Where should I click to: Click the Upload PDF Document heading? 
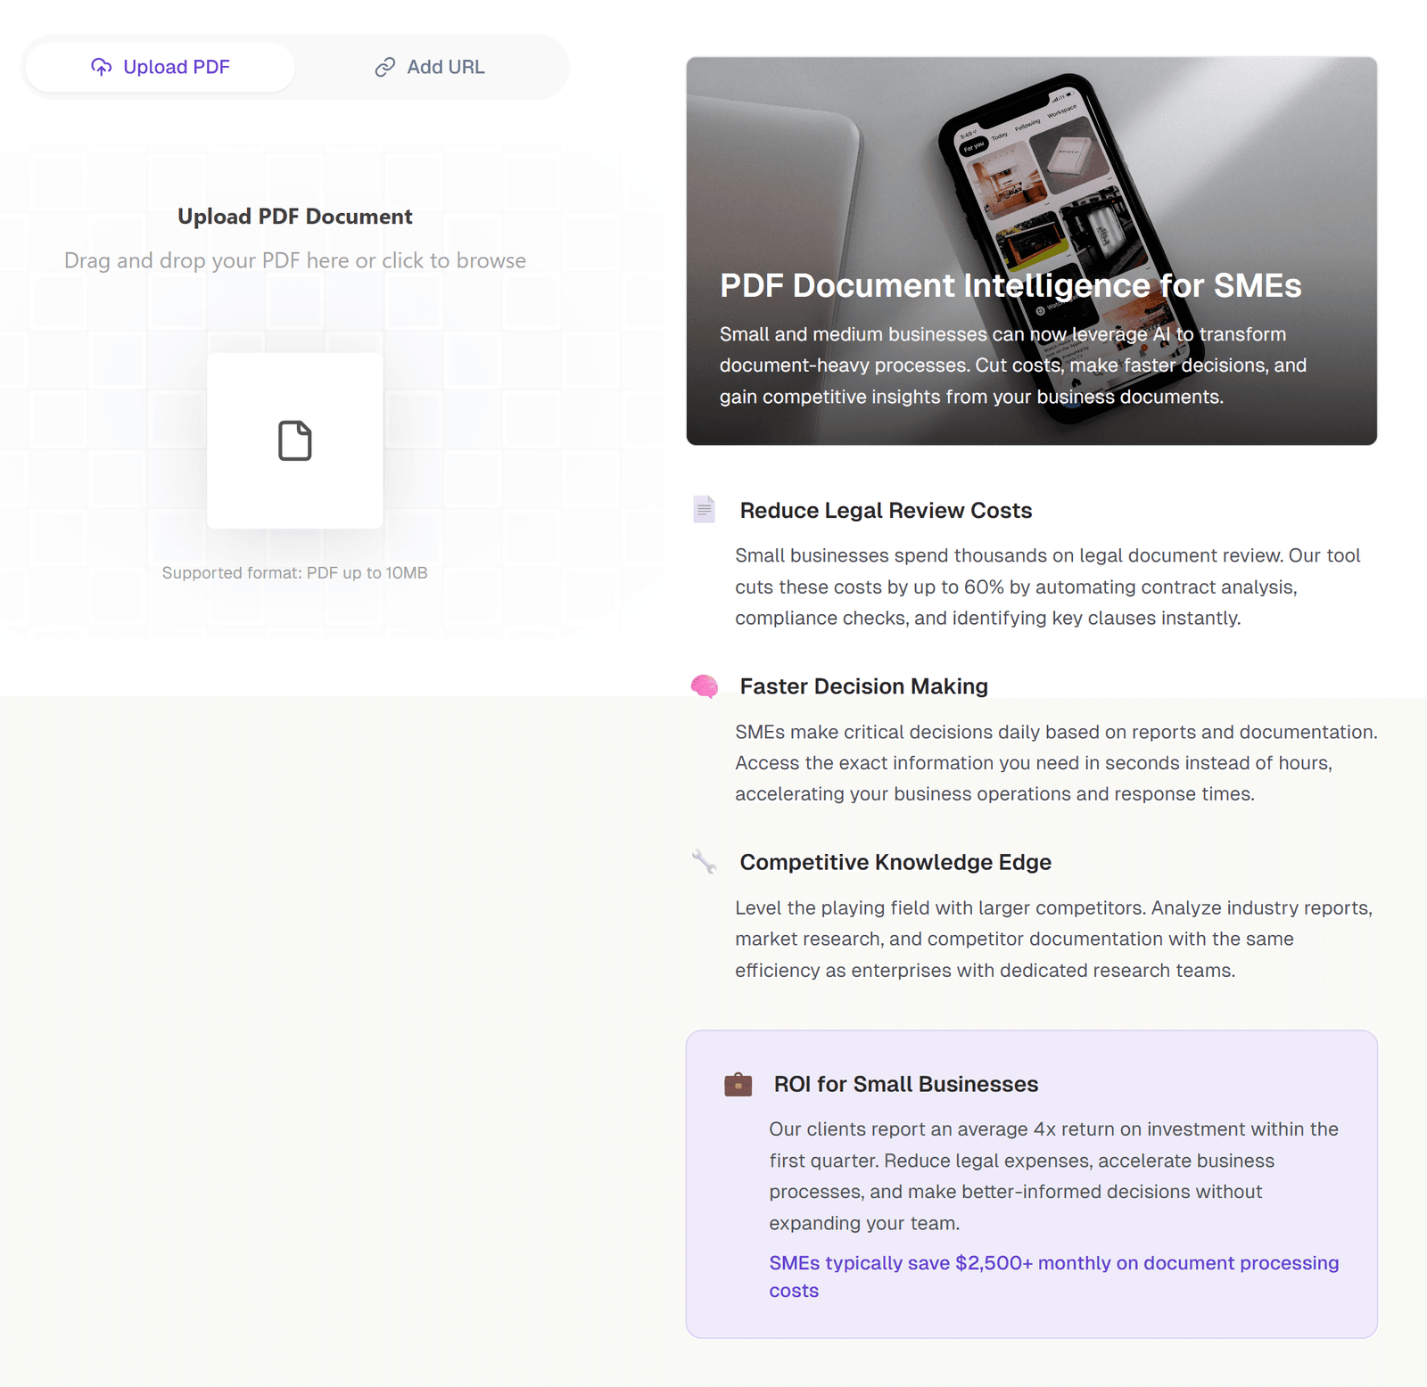coord(294,217)
